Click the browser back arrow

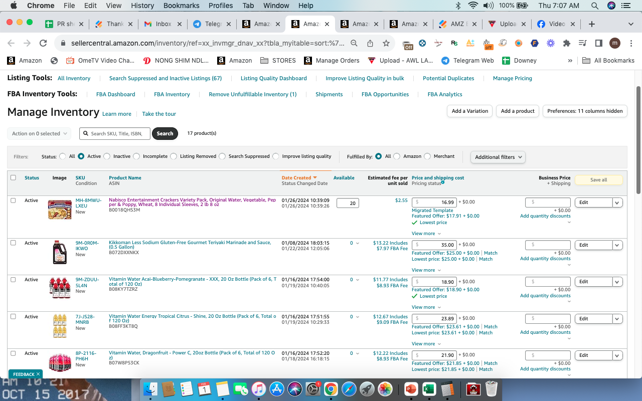pos(11,43)
